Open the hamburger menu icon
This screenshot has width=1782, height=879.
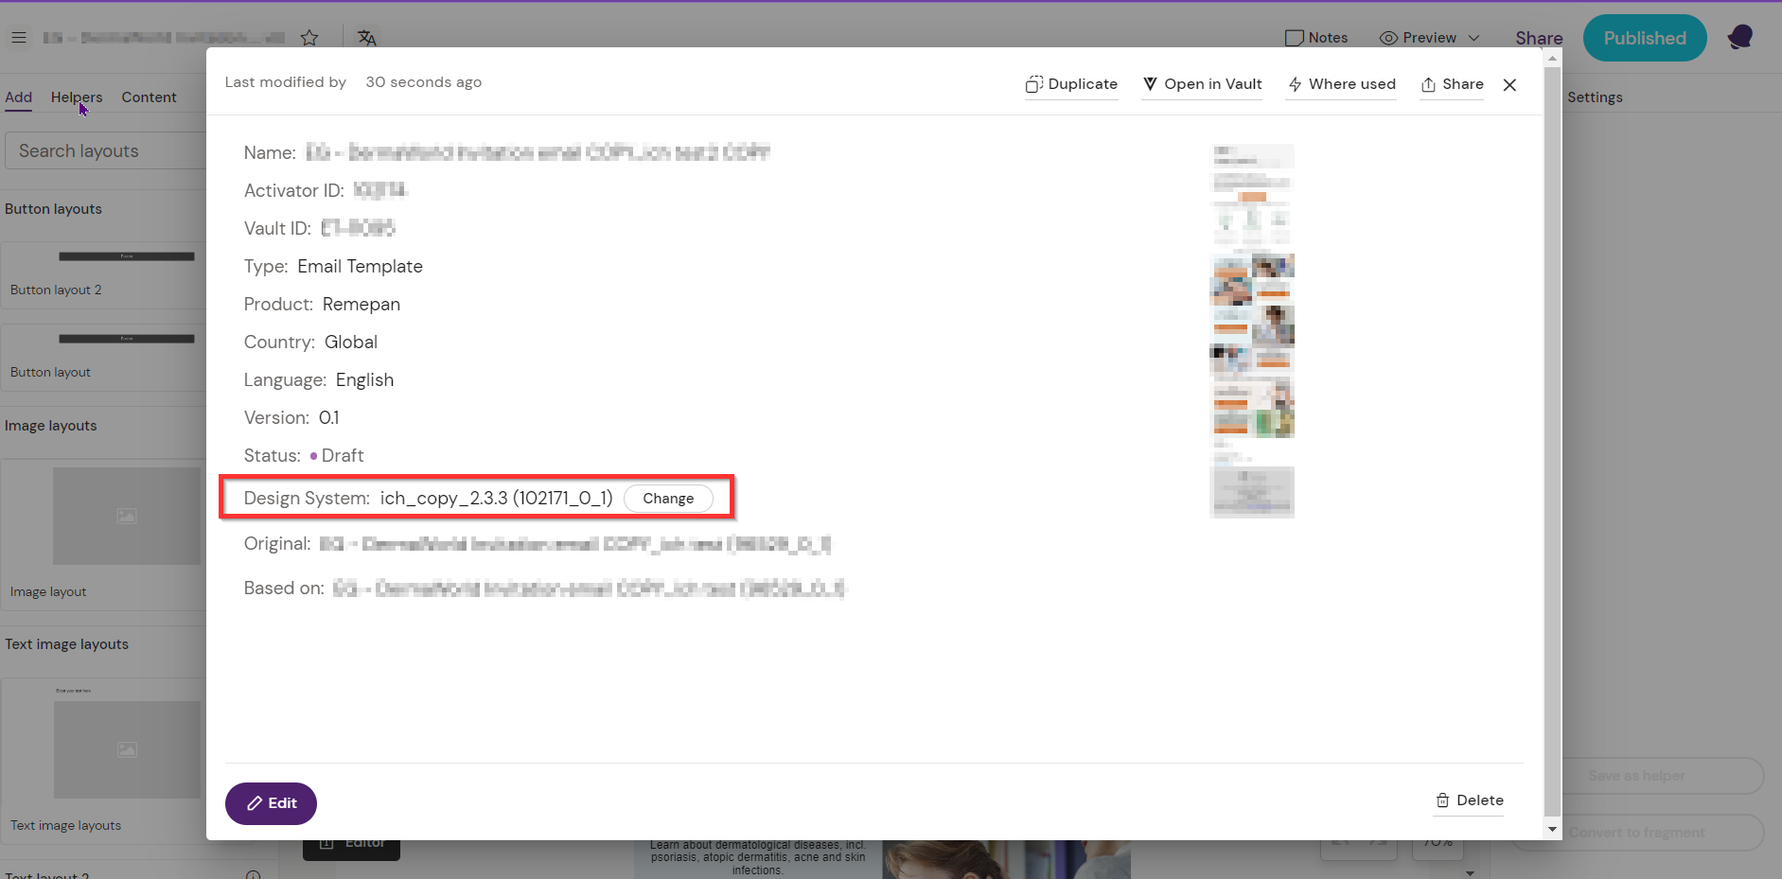click(19, 38)
